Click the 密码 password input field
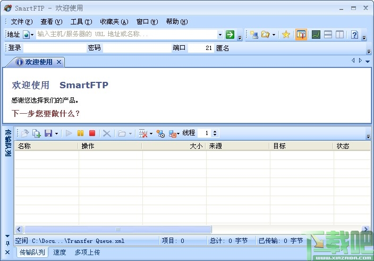The height and width of the screenshot is (261, 374). 137,48
